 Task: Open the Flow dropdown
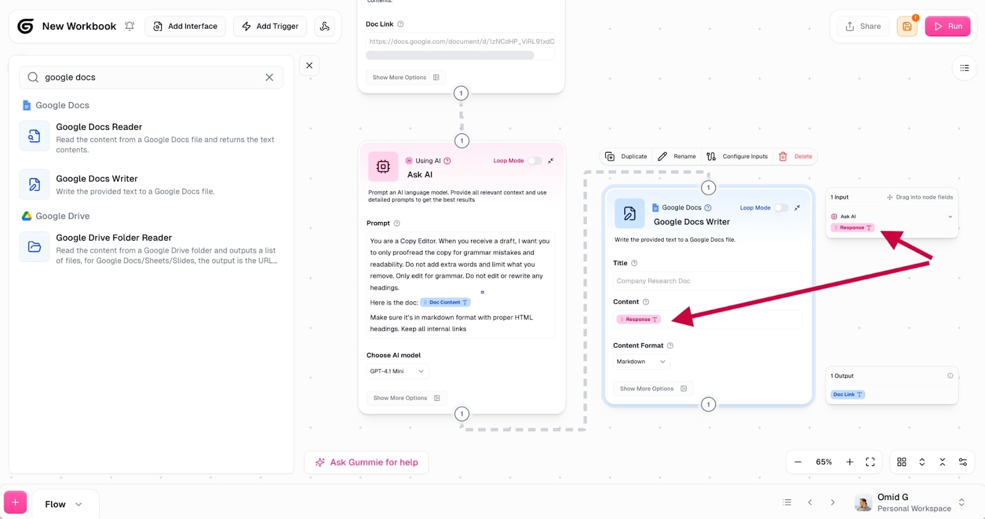click(x=63, y=504)
